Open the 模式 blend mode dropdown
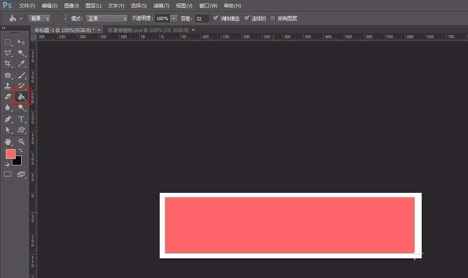The width and height of the screenshot is (468, 278). tap(106, 19)
